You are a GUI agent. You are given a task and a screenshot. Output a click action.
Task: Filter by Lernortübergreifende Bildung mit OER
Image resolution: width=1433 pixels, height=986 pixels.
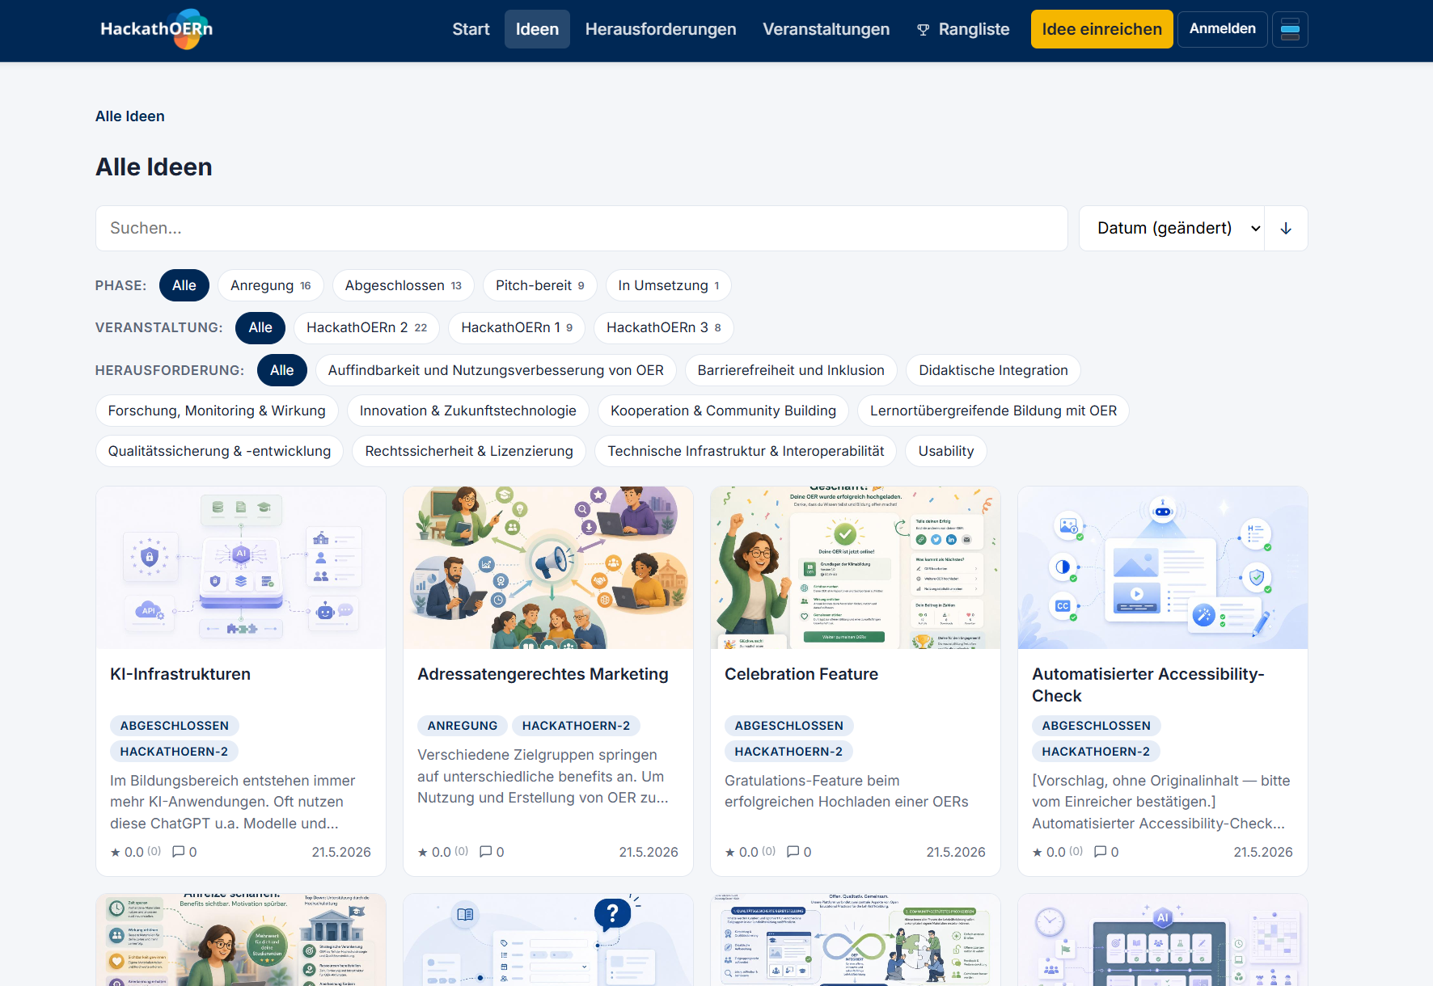(x=993, y=411)
